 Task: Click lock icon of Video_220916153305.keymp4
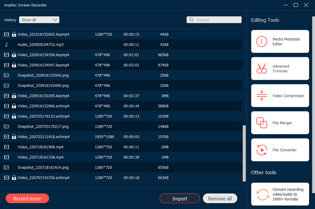pos(14,95)
